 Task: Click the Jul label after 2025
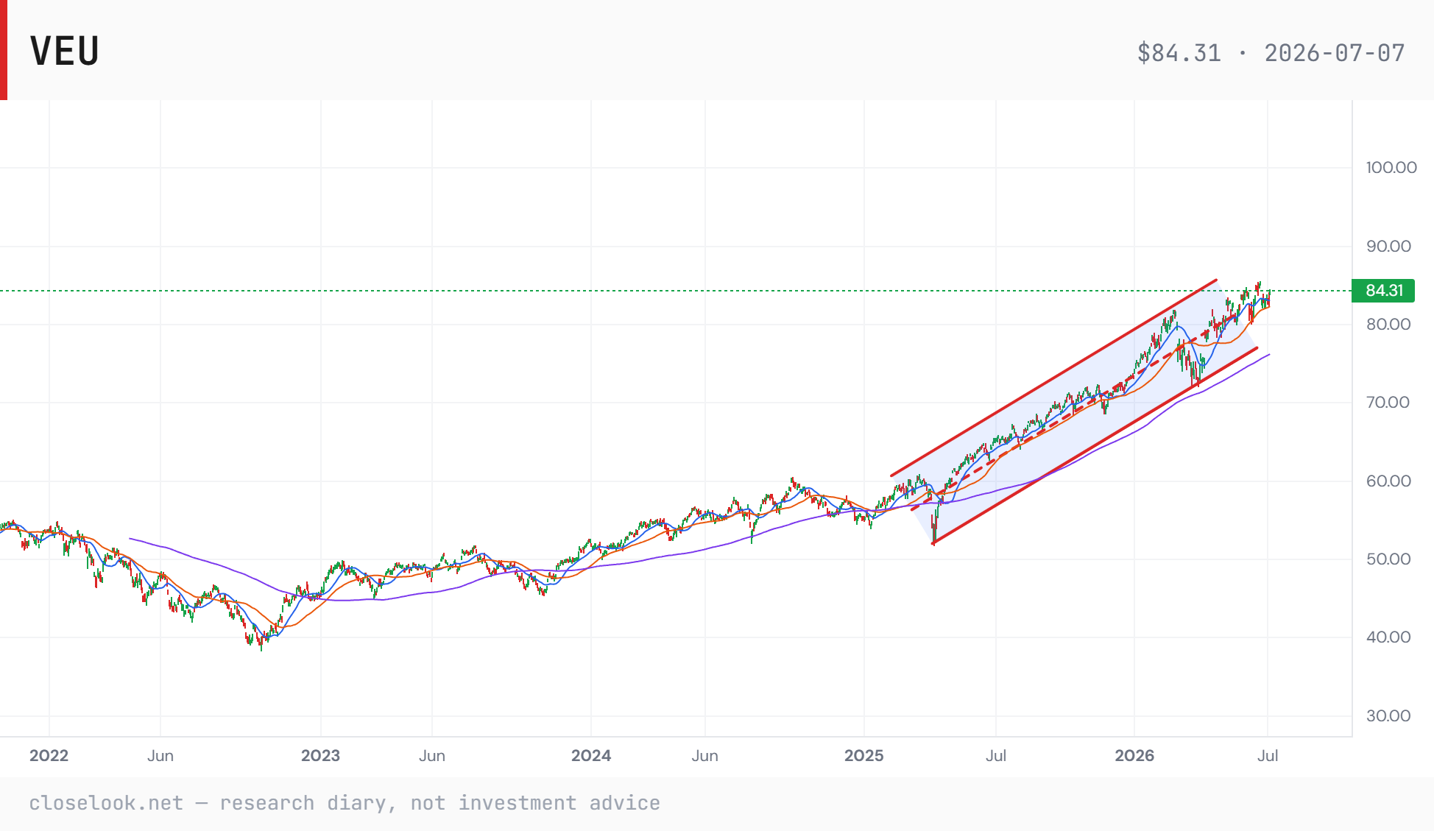pyautogui.click(x=996, y=755)
